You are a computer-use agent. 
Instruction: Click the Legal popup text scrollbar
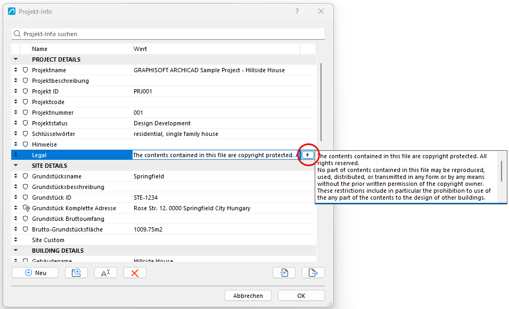(502, 171)
